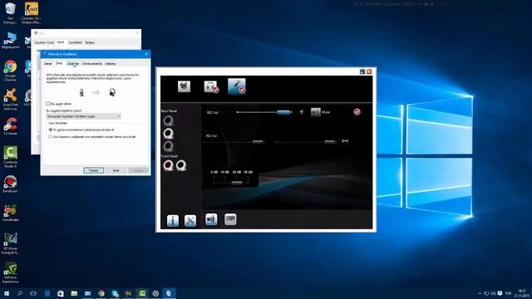
Task: Open Google Chrome desktop shortcut
Action: 10,71
